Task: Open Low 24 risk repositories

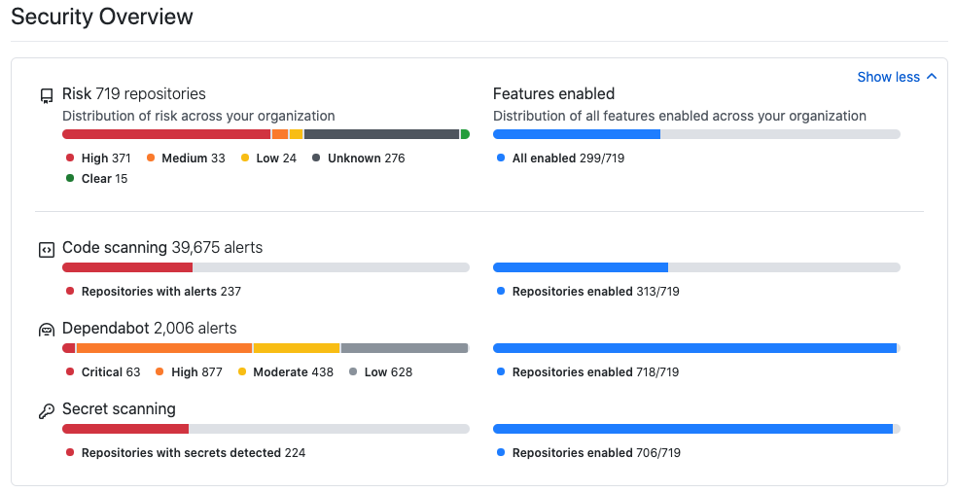Action: click(x=268, y=158)
